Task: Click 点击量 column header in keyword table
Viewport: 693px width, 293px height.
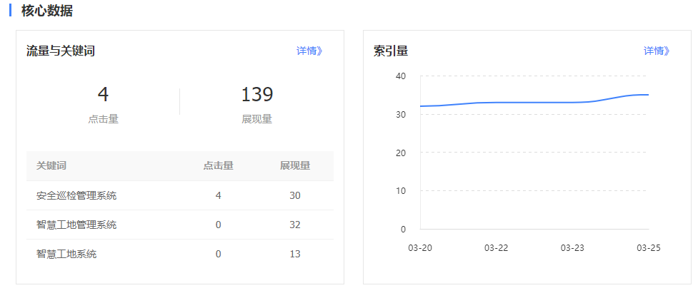Action: [218, 165]
